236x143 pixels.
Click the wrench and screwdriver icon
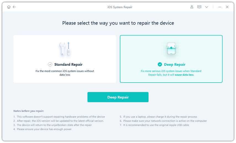click(65, 50)
